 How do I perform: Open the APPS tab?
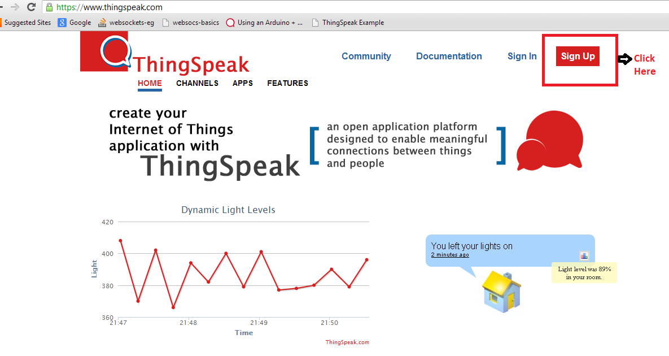[242, 83]
